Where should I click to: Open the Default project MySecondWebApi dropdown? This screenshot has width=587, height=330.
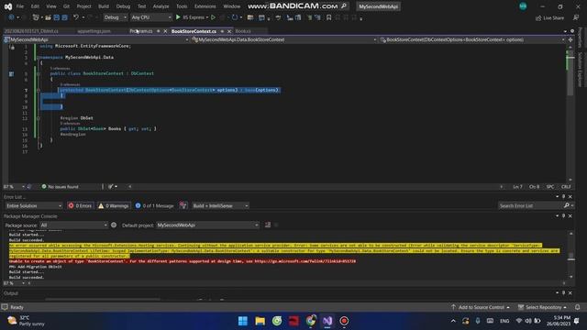click(x=207, y=225)
